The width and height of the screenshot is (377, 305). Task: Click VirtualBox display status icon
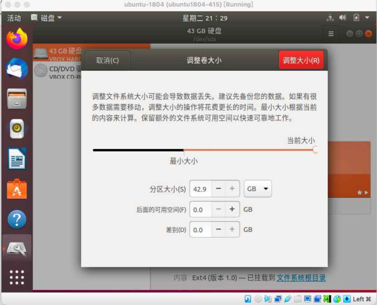coord(307,299)
